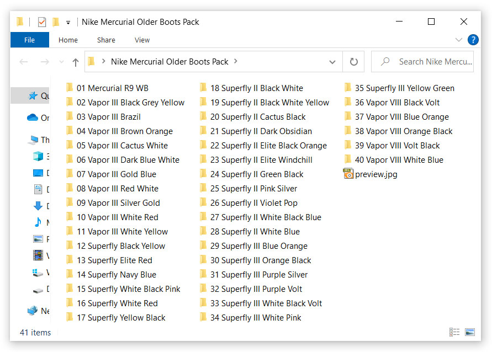The height and width of the screenshot is (352, 492).
Task: Open the Recent locations dropdown arrow
Action: (61, 62)
